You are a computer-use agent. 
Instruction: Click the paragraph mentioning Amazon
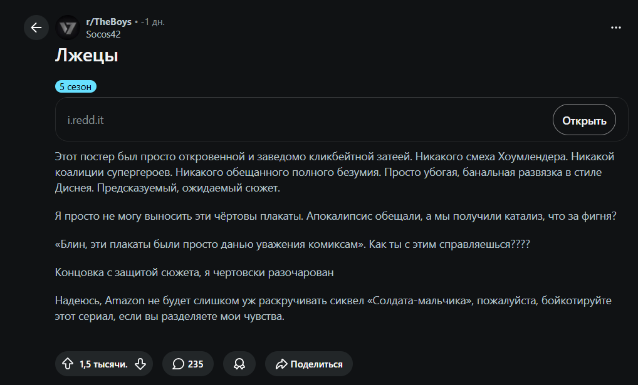click(333, 309)
